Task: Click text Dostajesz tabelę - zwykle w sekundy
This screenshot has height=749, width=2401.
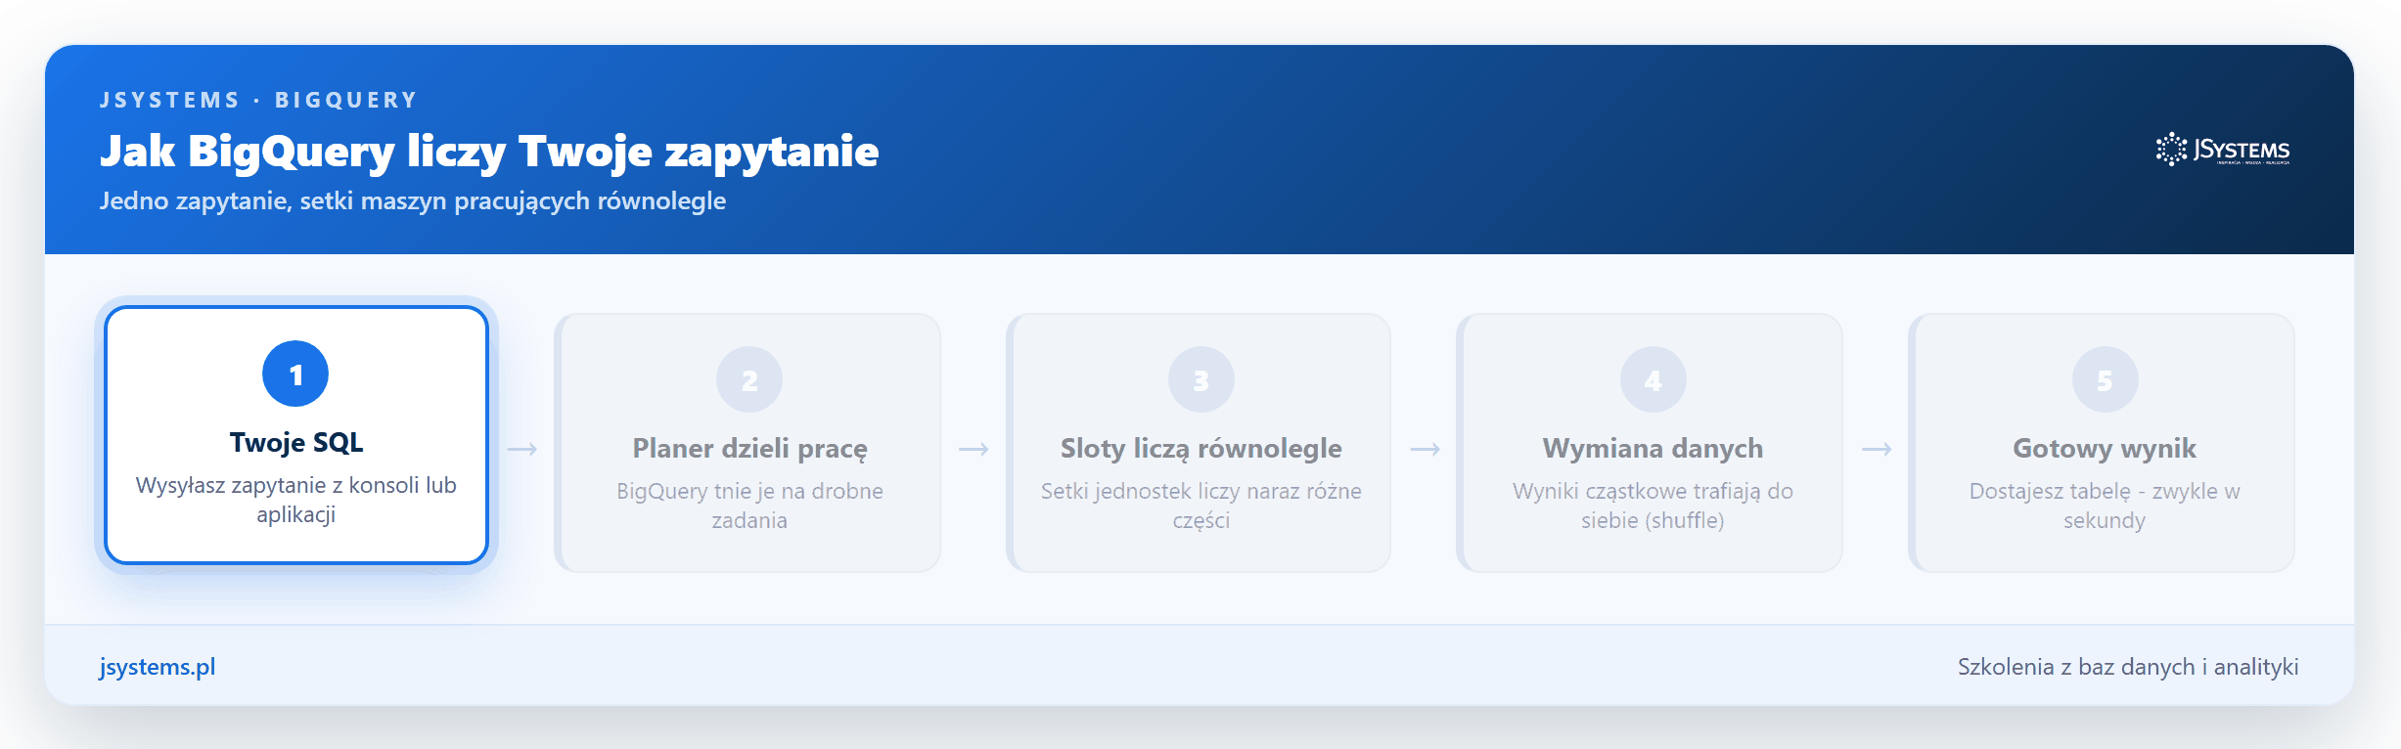Action: point(2105,506)
